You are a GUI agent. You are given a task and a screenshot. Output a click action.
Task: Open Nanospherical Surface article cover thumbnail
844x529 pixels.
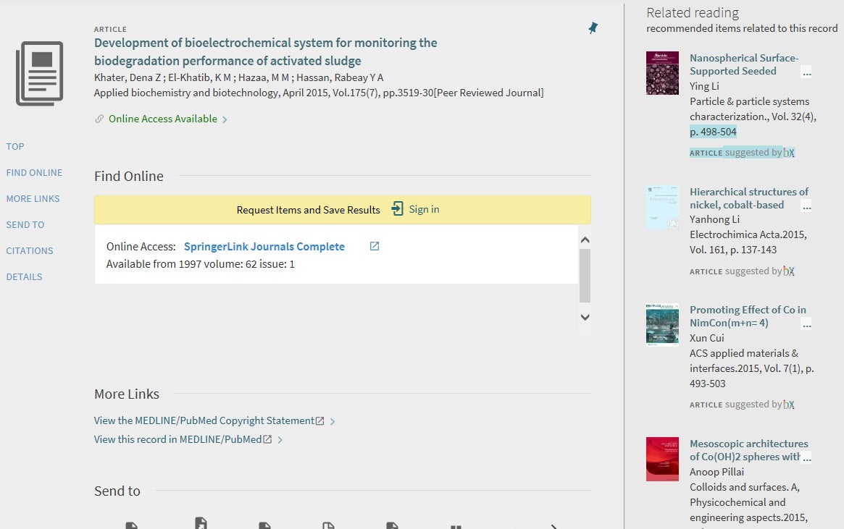[x=662, y=72]
